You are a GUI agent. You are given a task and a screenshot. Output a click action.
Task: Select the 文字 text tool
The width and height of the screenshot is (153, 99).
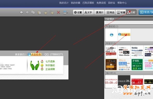point(89,12)
